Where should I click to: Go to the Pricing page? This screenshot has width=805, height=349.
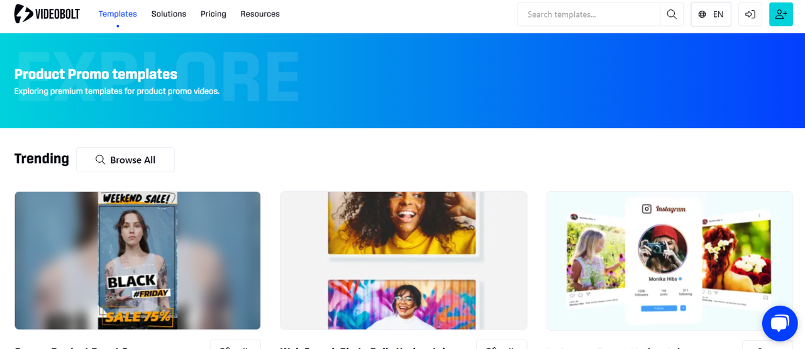coord(213,14)
